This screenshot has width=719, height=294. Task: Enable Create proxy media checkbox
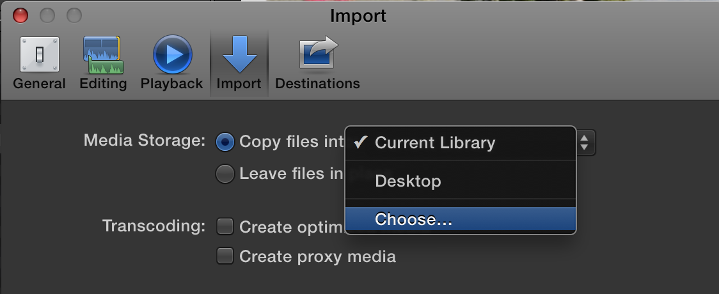pos(225,256)
